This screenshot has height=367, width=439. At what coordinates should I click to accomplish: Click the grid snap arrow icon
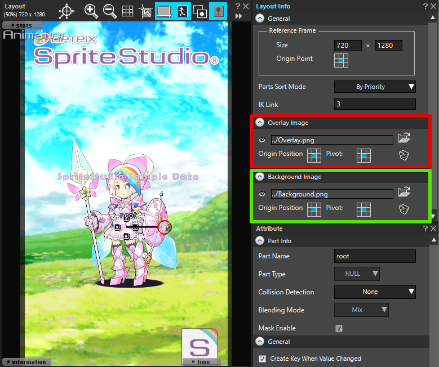(x=145, y=11)
